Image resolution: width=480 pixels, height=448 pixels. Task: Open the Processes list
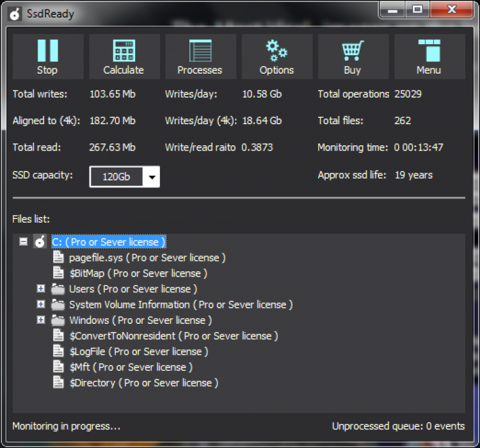200,57
